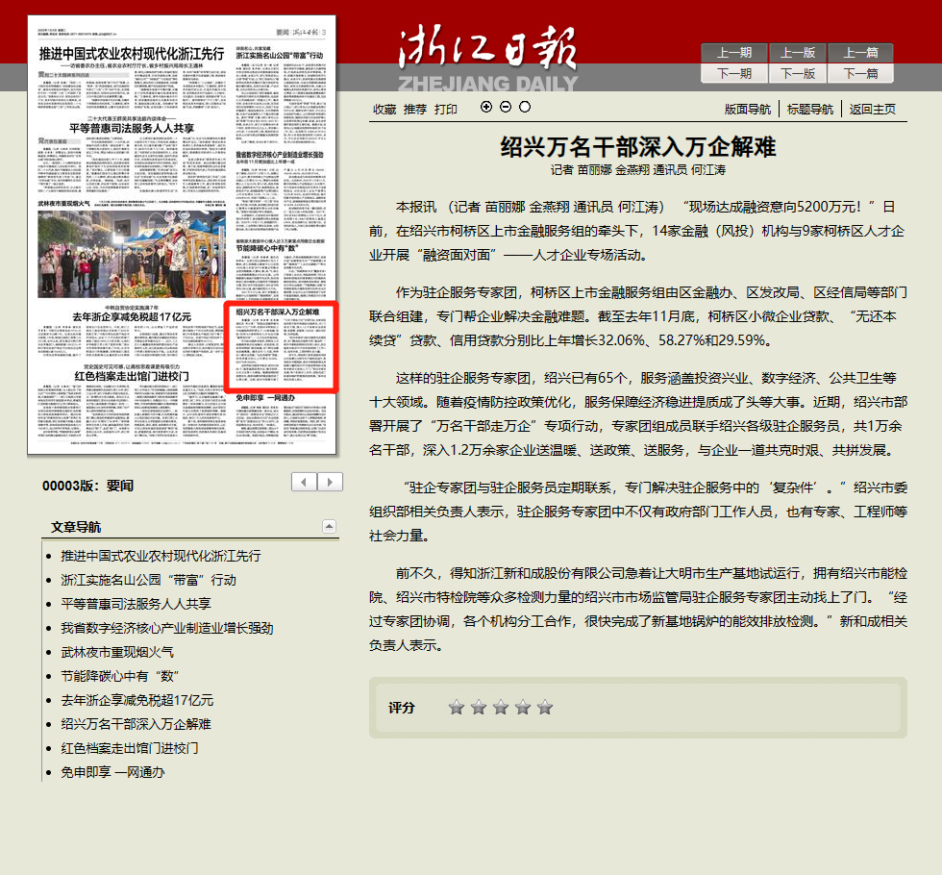Screen dimensions: 942x875
Task: Return home via 返回主页
Action: [873, 110]
